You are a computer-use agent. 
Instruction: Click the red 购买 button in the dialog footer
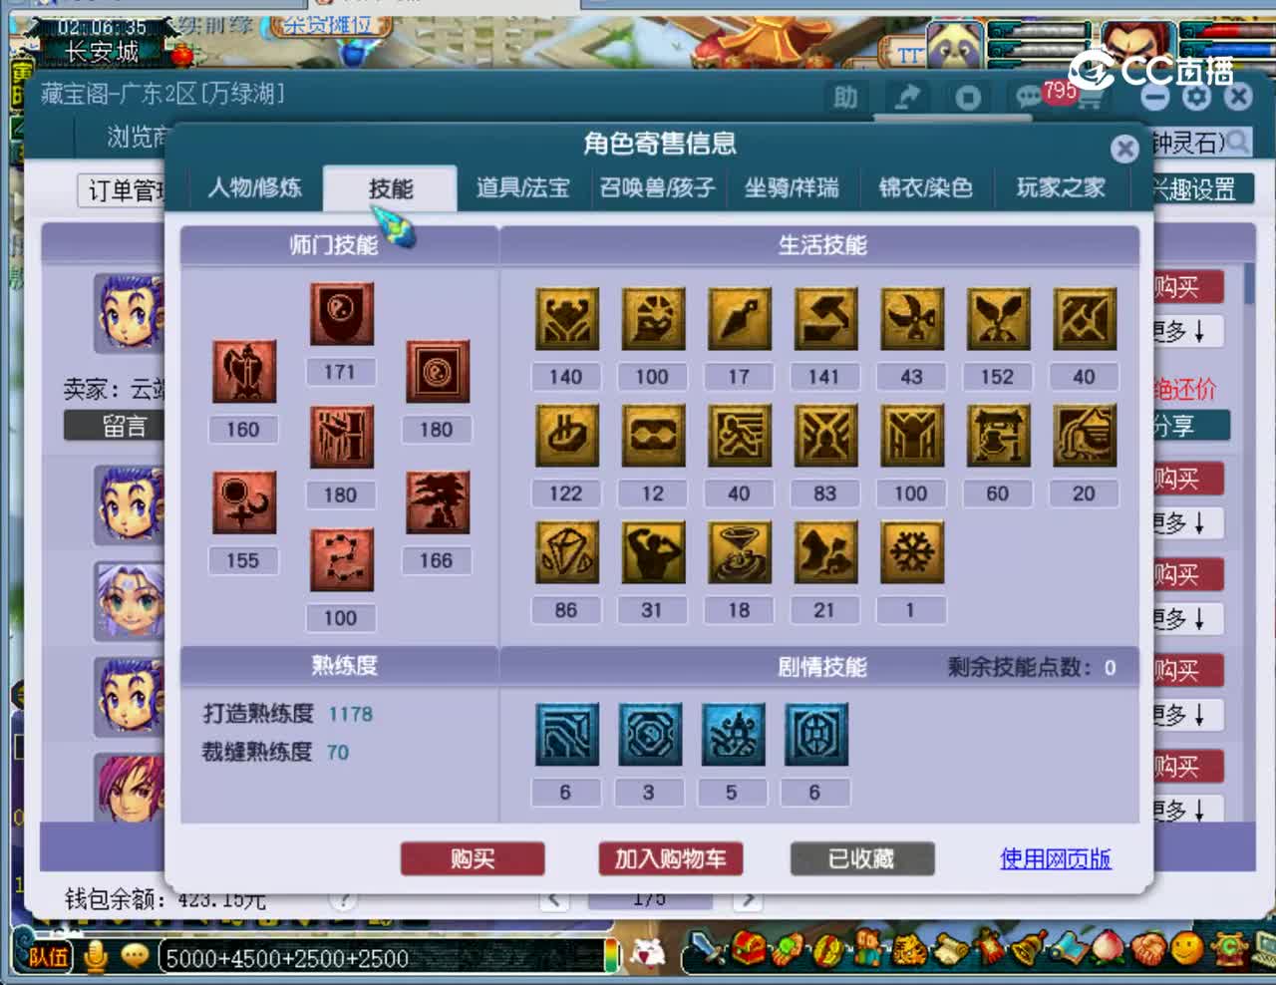473,859
